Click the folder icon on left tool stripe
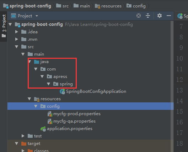 pyautogui.click(x=4, y=35)
